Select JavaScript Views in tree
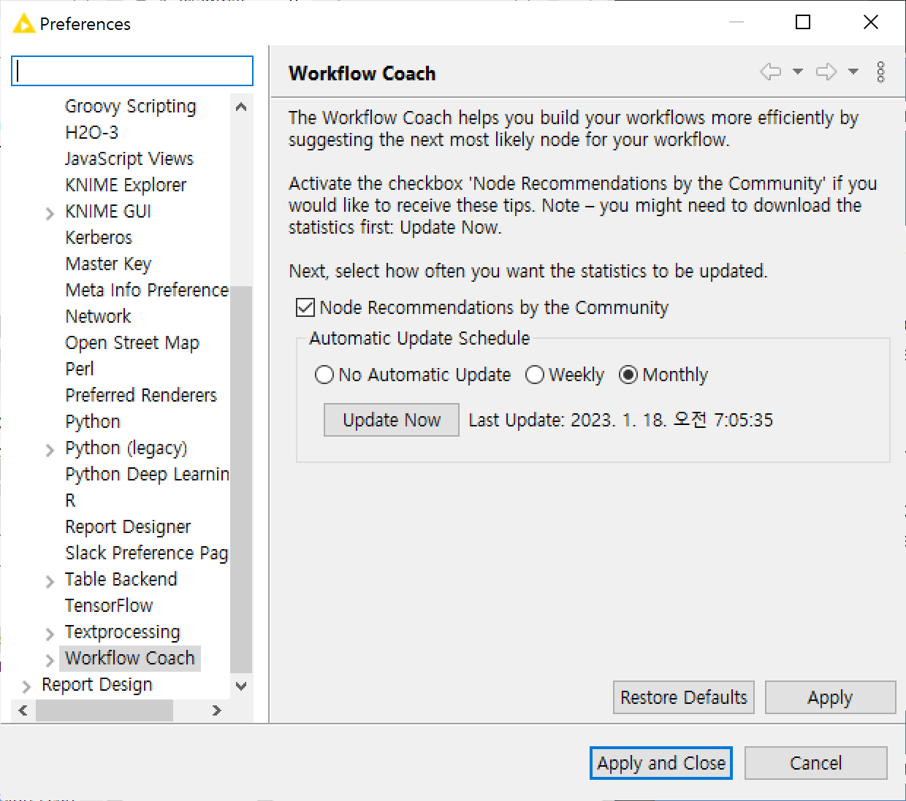This screenshot has height=801, width=906. 129,158
